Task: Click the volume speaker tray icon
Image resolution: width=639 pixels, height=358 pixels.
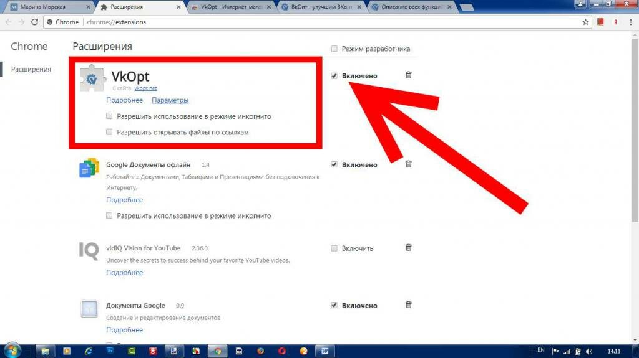Action: tap(589, 351)
